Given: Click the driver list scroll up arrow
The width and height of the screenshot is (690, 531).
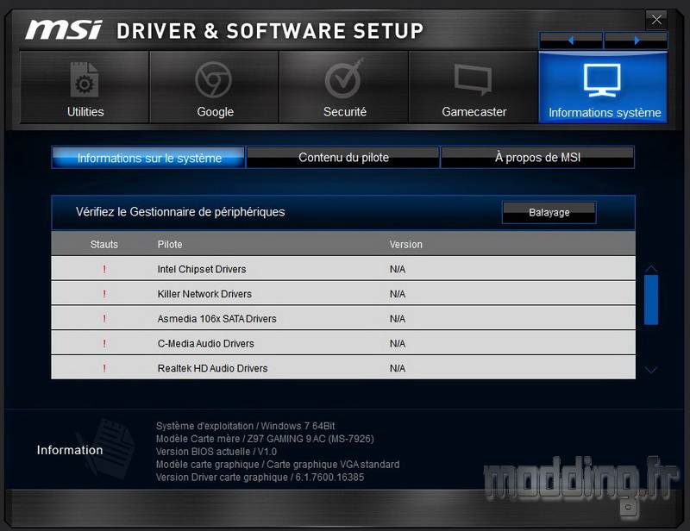Looking at the screenshot, I should point(651,269).
